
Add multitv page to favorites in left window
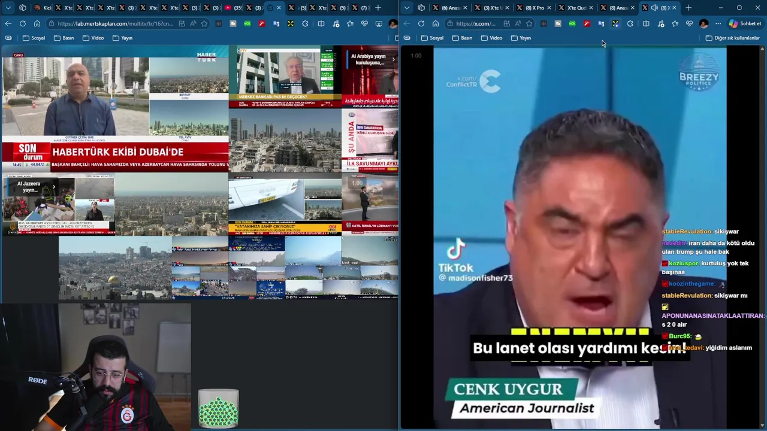pyautogui.click(x=204, y=23)
